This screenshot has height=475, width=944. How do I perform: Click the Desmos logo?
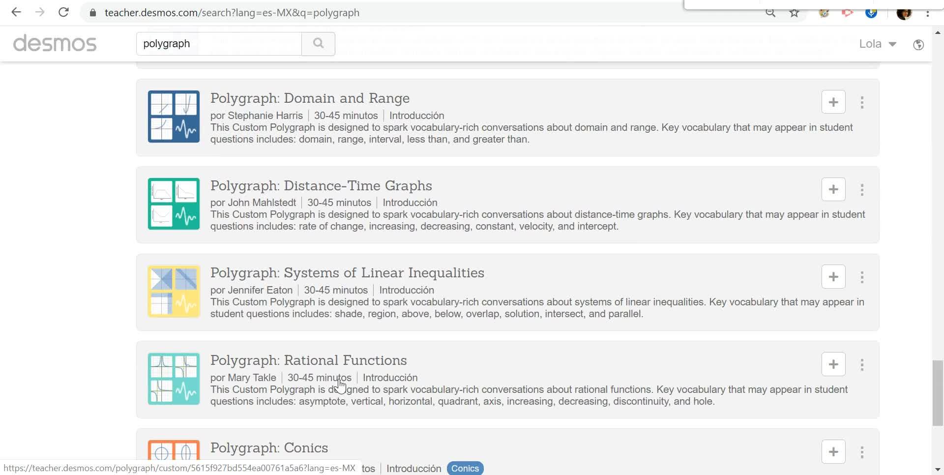[55, 43]
